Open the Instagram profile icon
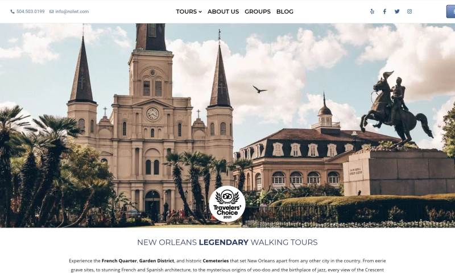The width and height of the screenshot is (455, 273). pos(409,11)
